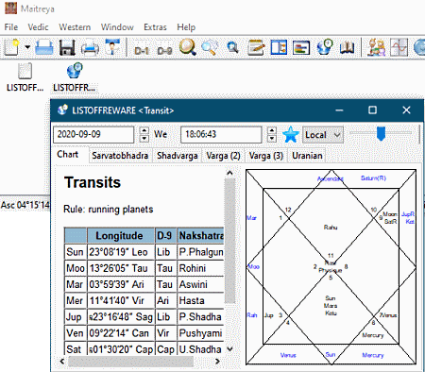Open the Extras menu
The width and height of the screenshot is (425, 372).
coord(155,27)
